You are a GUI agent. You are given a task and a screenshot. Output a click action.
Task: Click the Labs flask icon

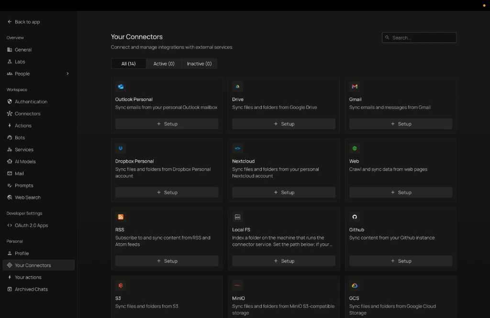pyautogui.click(x=10, y=62)
